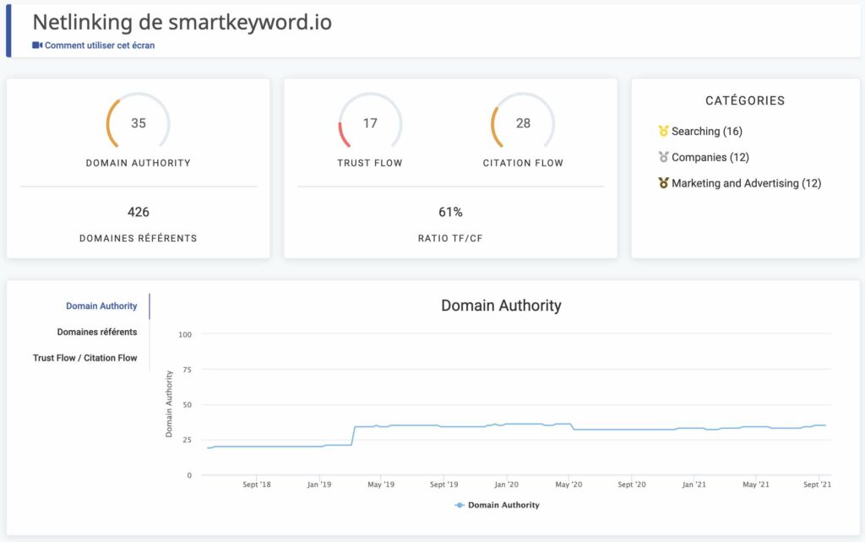Screen dimensions: 865x542
Task: Click the Sept '20 axis label
Action: point(631,485)
